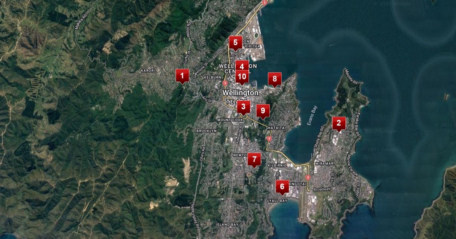Select map marker number 8 on the waterfront
456x239 pixels.
tap(275, 80)
